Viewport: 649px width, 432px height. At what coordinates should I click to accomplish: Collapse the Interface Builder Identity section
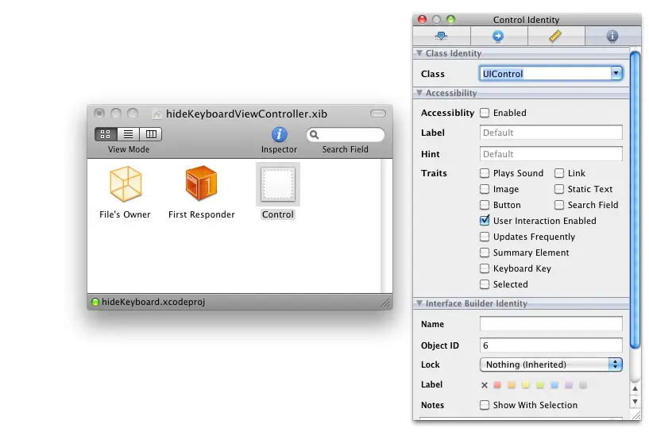click(x=419, y=303)
